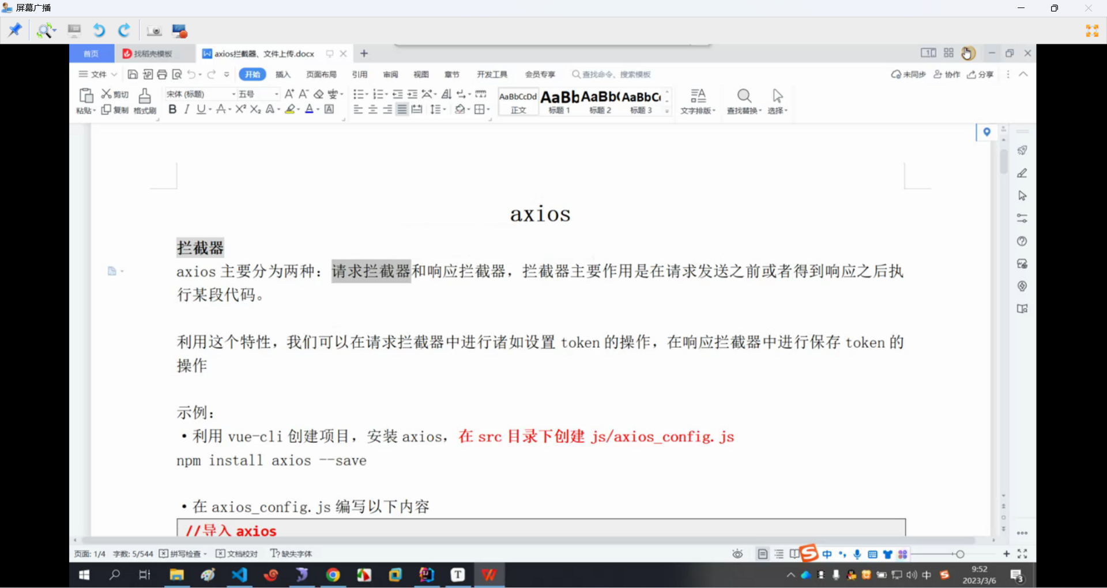This screenshot has width=1107, height=588.
Task: Click the text highlight color icon
Action: [x=290, y=109]
